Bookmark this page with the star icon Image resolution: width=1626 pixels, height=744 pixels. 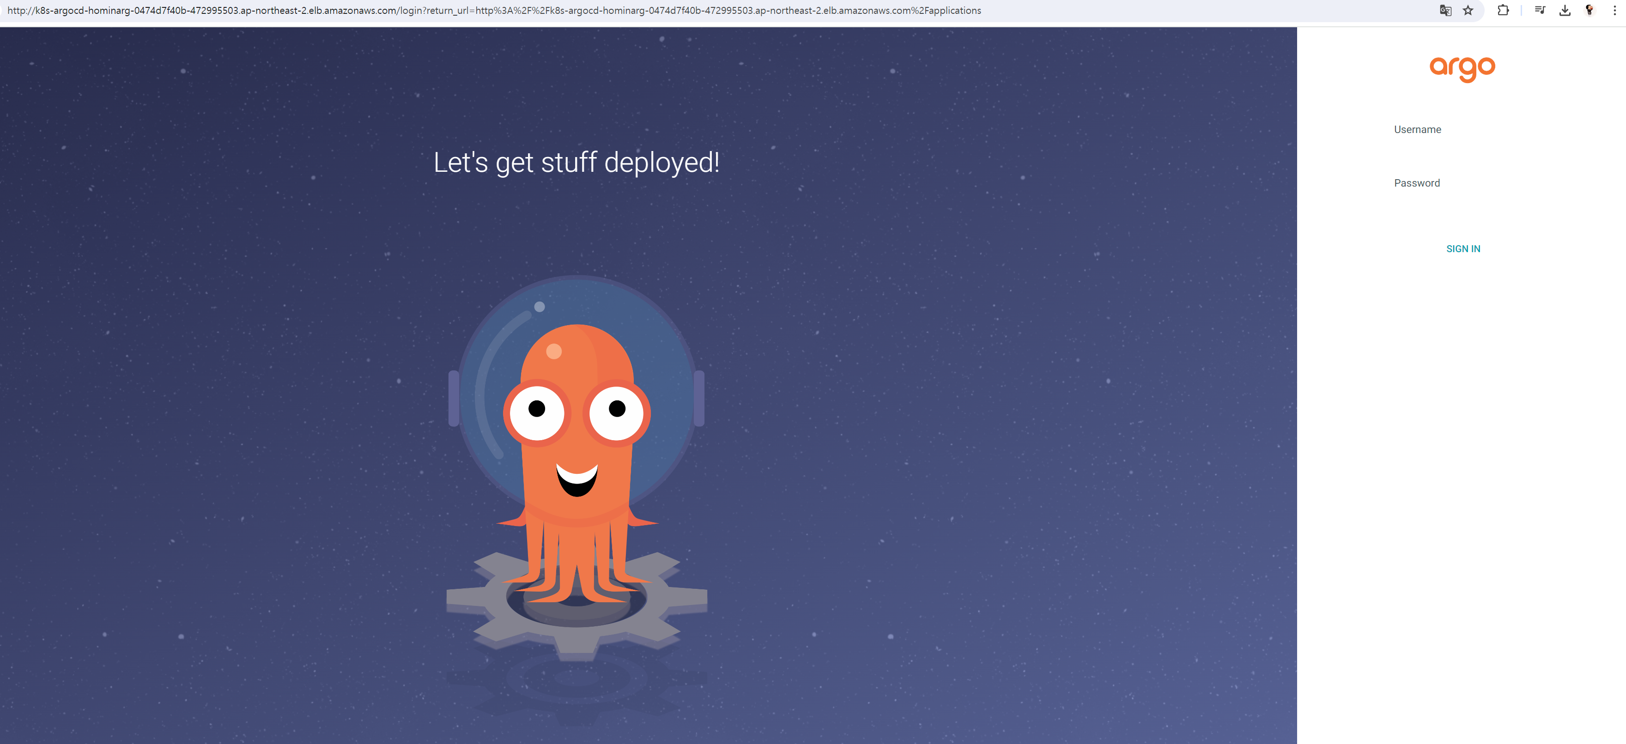[1468, 10]
